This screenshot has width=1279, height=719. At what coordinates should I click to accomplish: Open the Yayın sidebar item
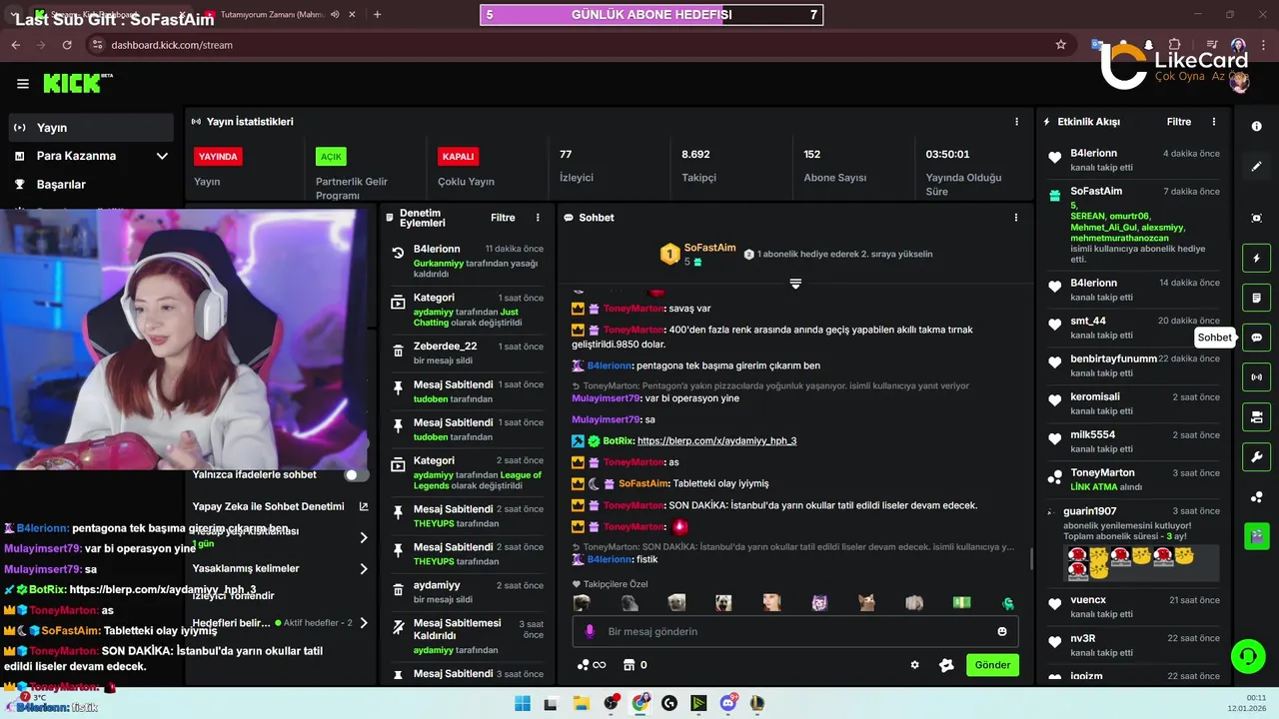coord(92,128)
